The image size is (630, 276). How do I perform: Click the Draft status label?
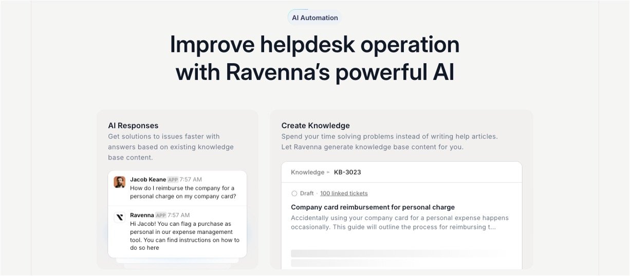coord(307,193)
